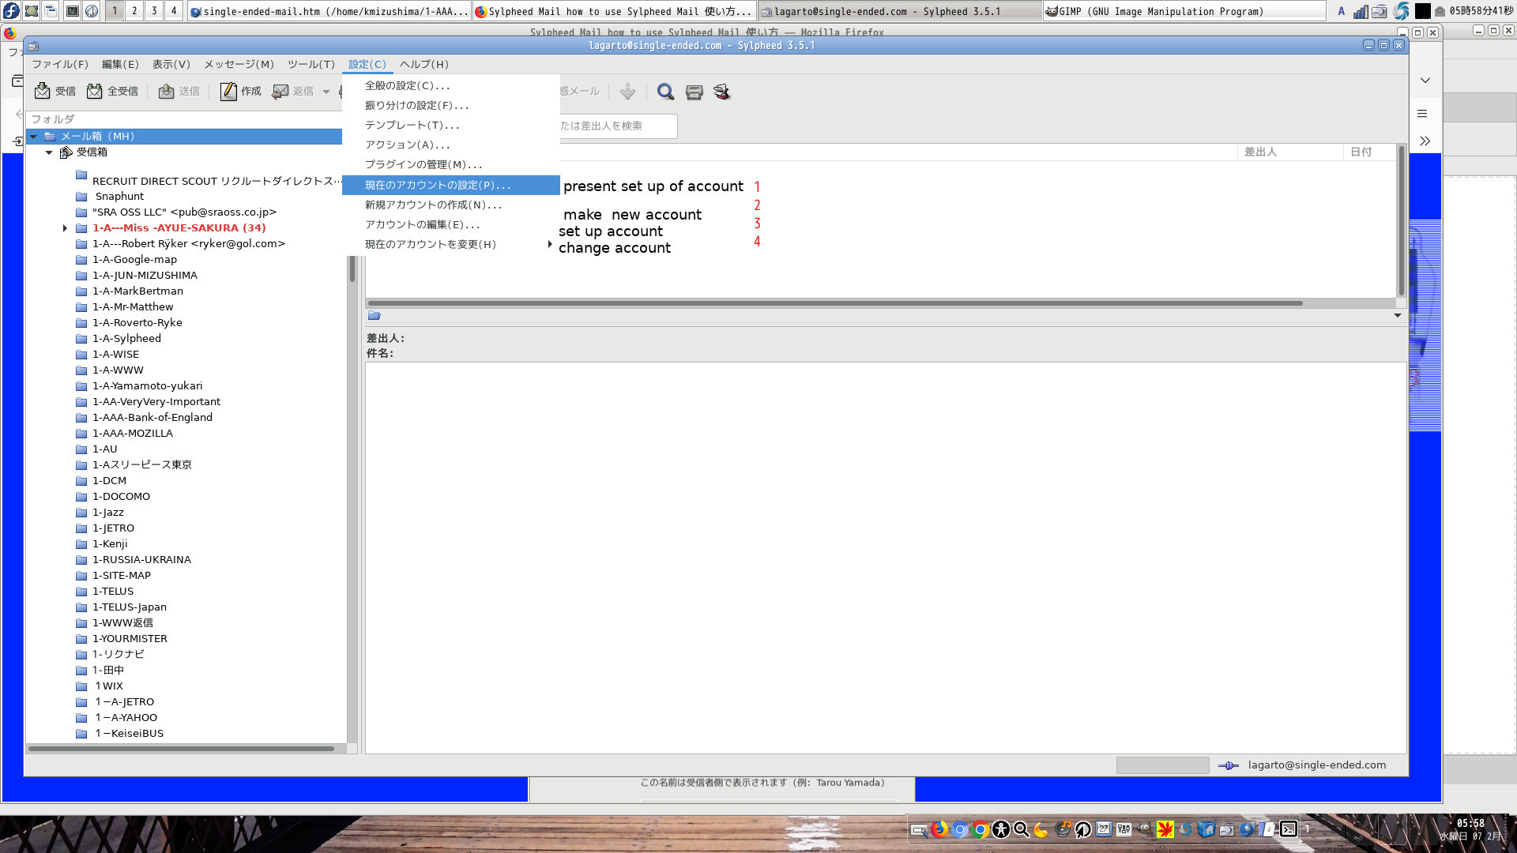The width and height of the screenshot is (1517, 853).
Task: Click the 全受信 (receive all) toolbar icon
Action: (111, 91)
